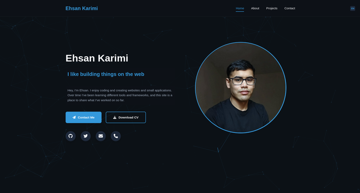Image resolution: width=360 pixels, height=193 pixels.
Task: Click the paper plane icon in Contact Me
Action: tap(74, 118)
